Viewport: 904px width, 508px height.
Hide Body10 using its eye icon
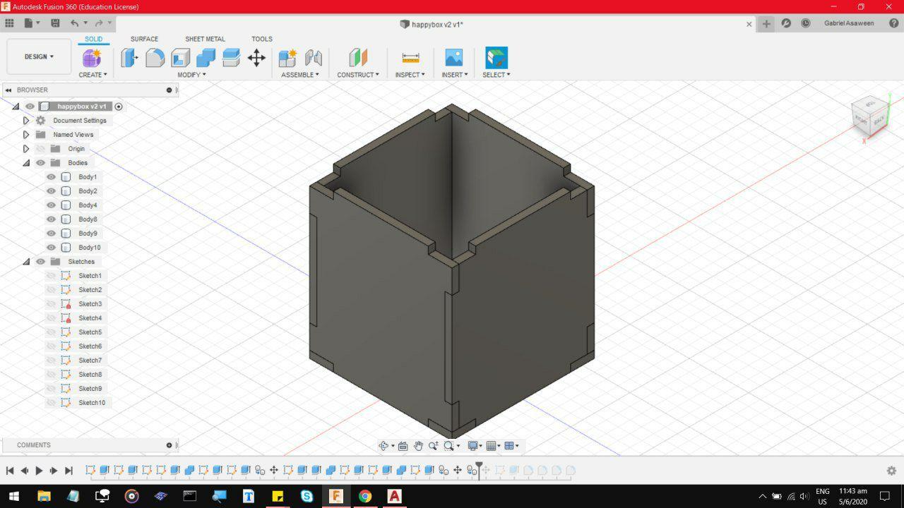point(51,248)
